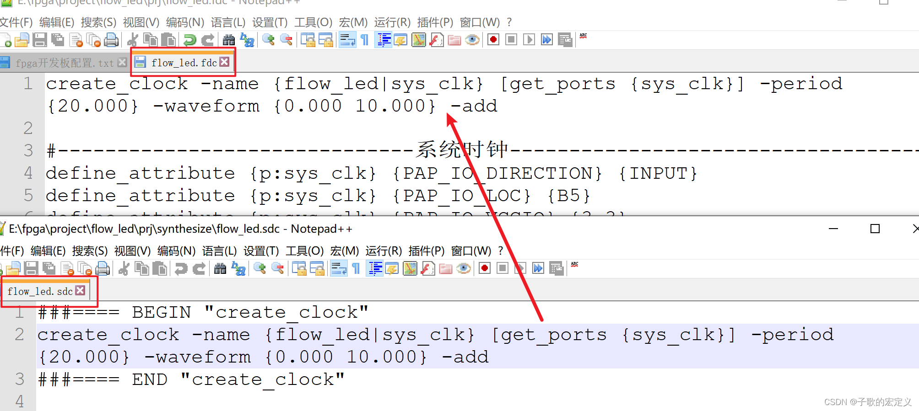Toggle indent guide in flow_led.fdc window
The height and width of the screenshot is (411, 919).
(x=384, y=40)
